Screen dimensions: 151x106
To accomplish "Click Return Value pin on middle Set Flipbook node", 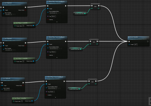I will [x=25, y=45].
